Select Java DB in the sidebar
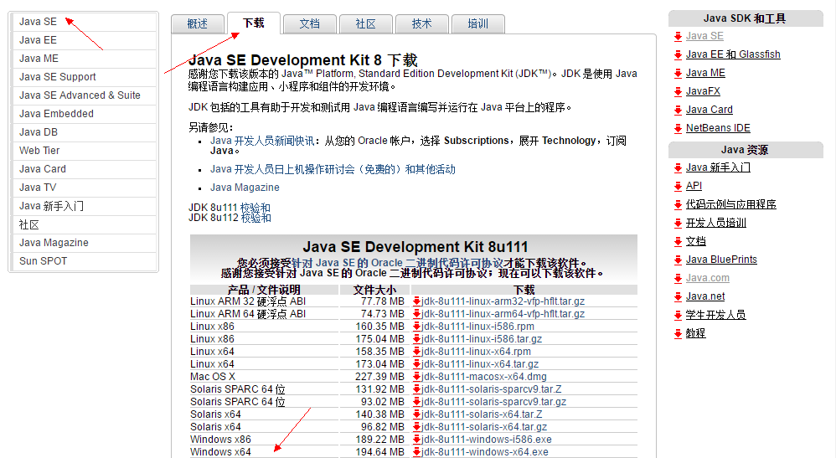Viewport: 836px width, 458px height. pos(85,132)
